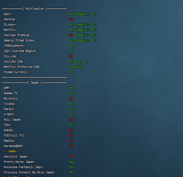
Task: Click the 'Kancolle Japan:' label
Action: [16, 157]
